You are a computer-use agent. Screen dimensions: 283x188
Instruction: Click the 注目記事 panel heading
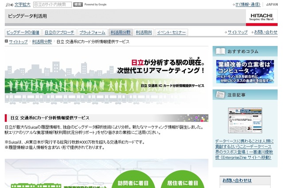click(x=236, y=95)
